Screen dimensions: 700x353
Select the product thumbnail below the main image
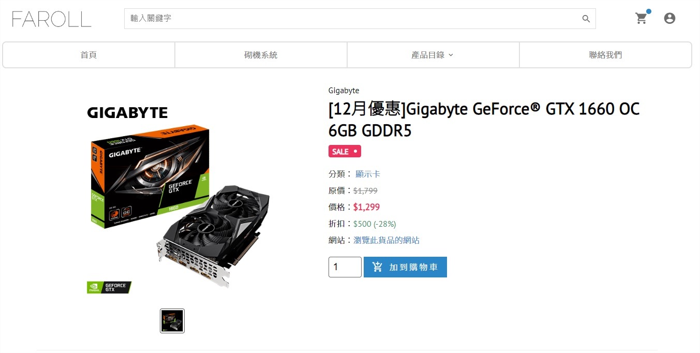point(172,321)
